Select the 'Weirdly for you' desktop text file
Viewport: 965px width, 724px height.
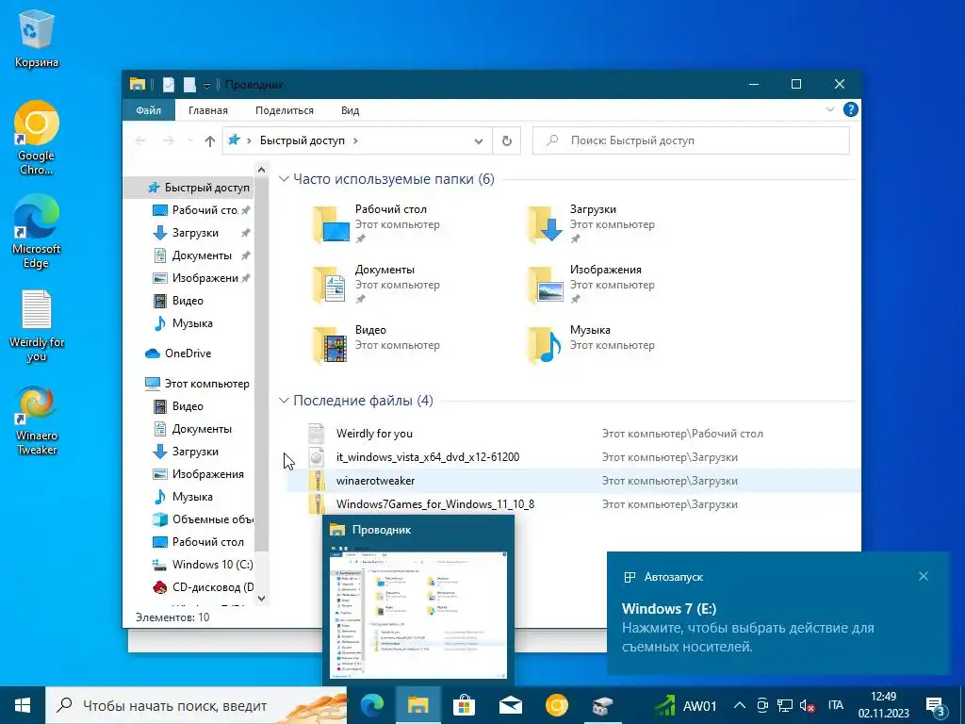pos(37,326)
